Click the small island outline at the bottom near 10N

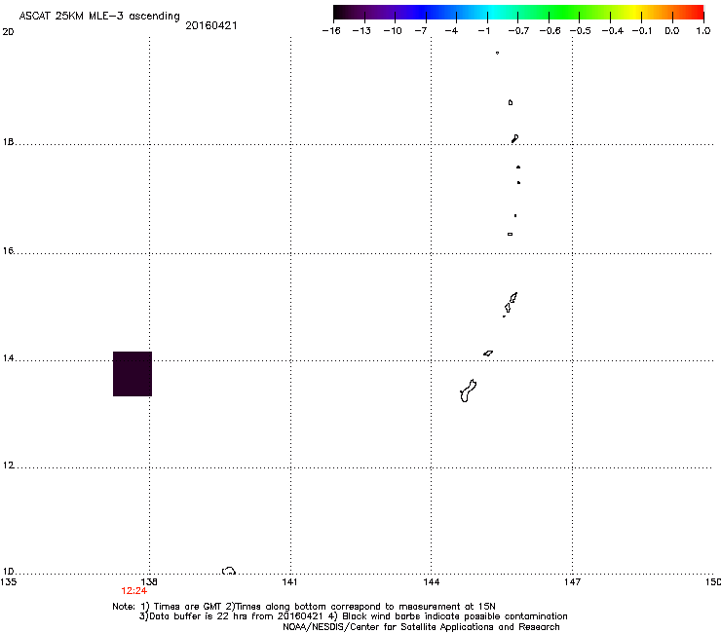tap(229, 571)
